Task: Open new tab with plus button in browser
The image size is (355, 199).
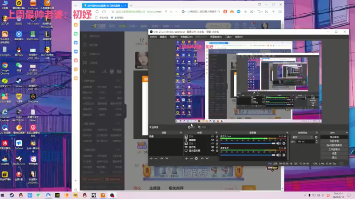Action: pos(131,5)
